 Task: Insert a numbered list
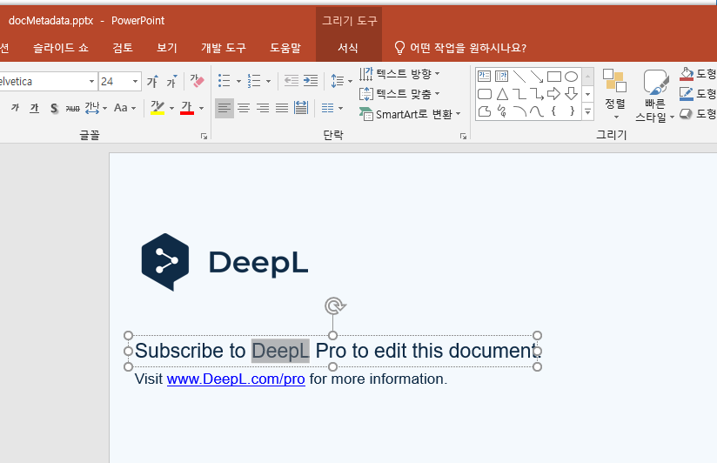tap(254, 81)
